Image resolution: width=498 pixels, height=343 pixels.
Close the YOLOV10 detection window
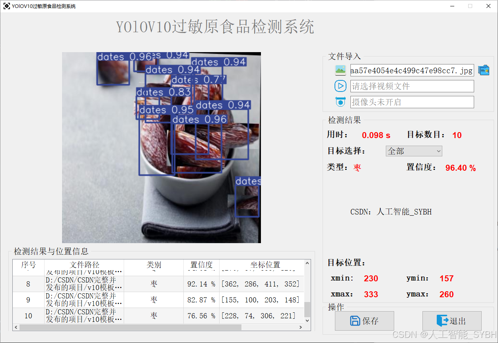[x=488, y=6]
